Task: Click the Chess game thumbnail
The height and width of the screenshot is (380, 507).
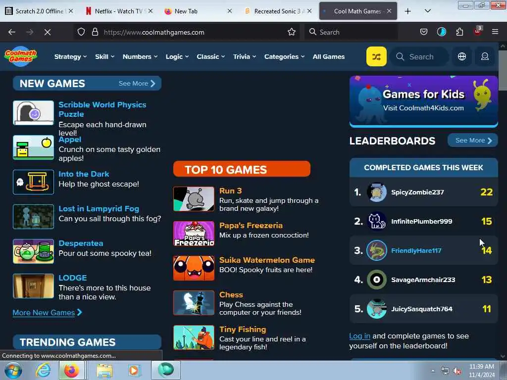Action: point(194,302)
